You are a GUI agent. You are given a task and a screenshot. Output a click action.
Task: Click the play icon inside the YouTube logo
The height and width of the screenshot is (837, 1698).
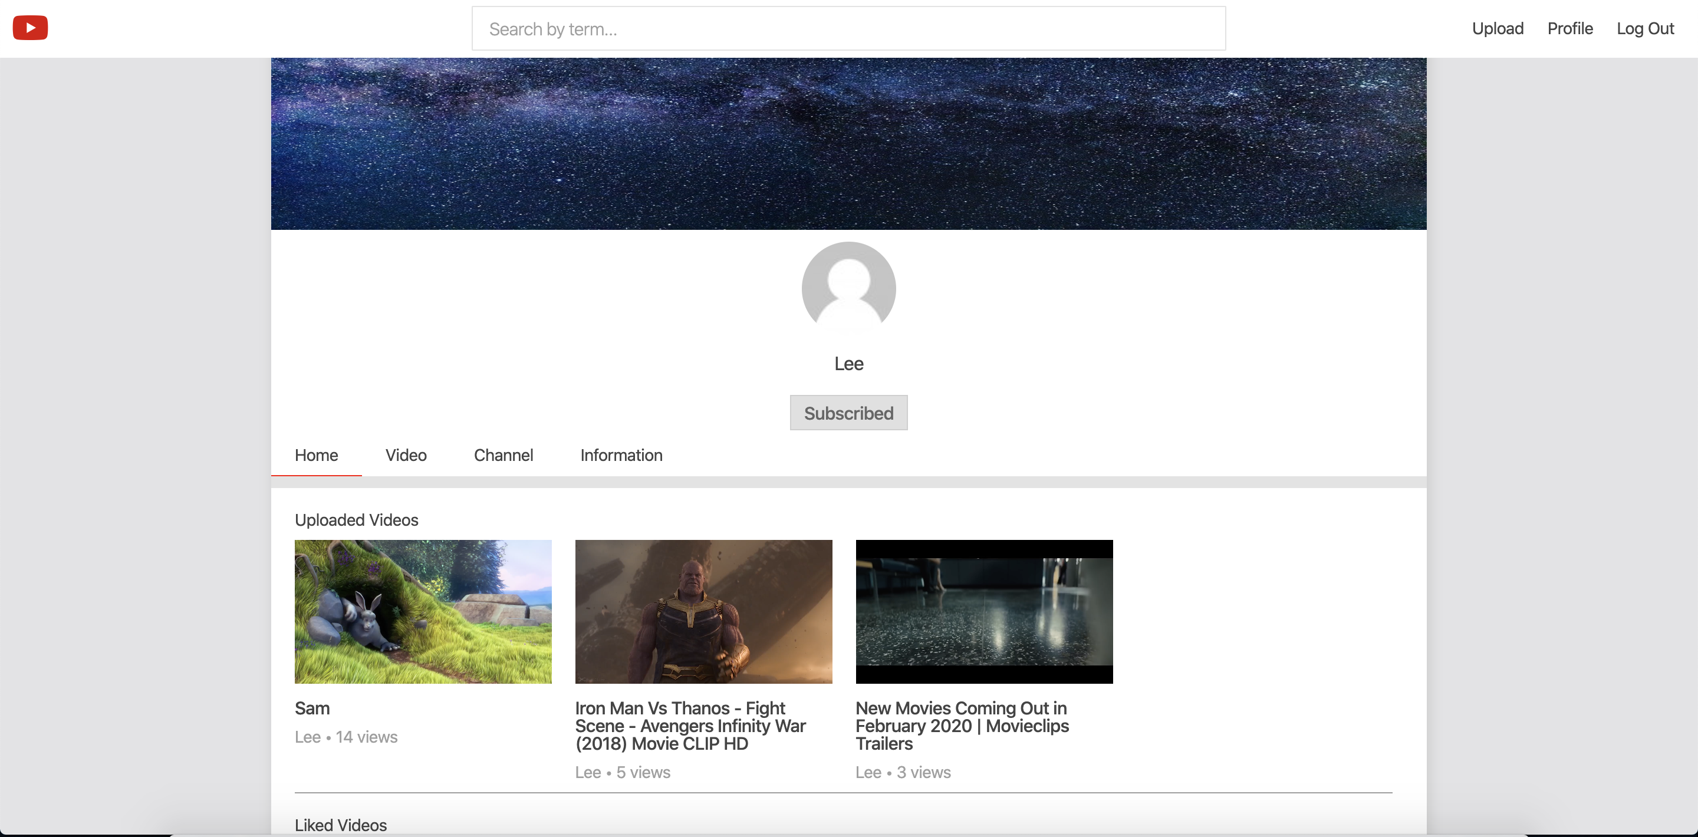31,28
